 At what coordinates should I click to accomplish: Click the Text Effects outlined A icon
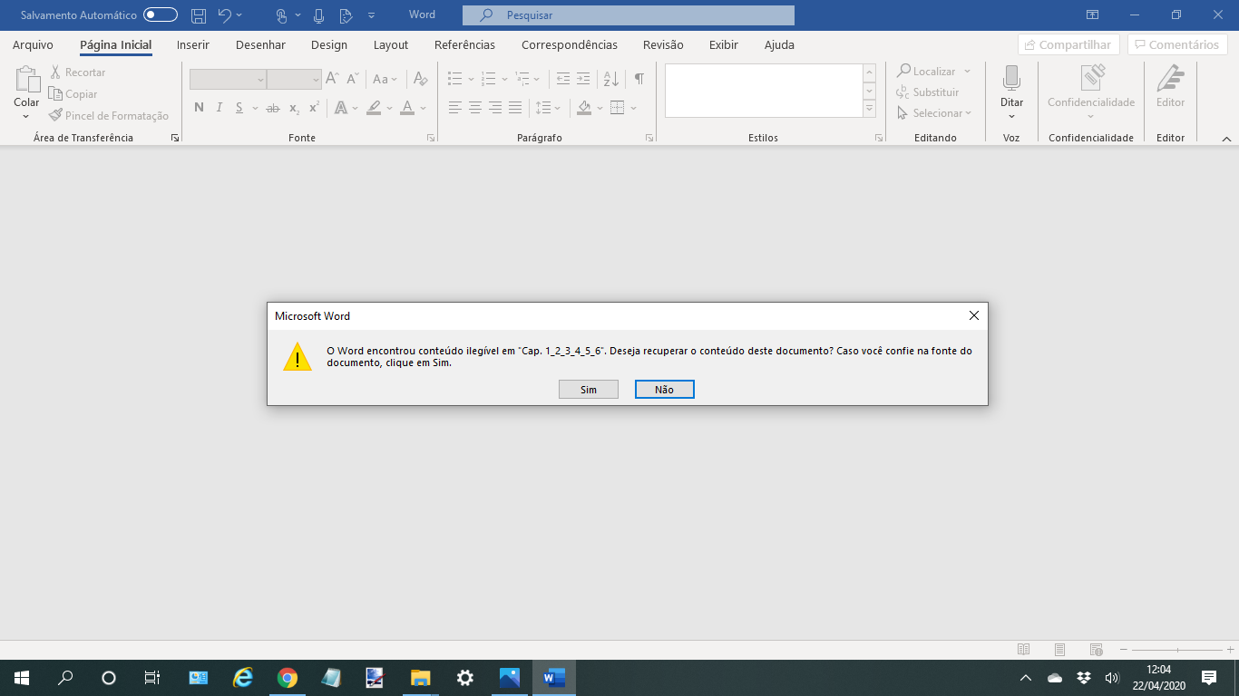tap(341, 108)
